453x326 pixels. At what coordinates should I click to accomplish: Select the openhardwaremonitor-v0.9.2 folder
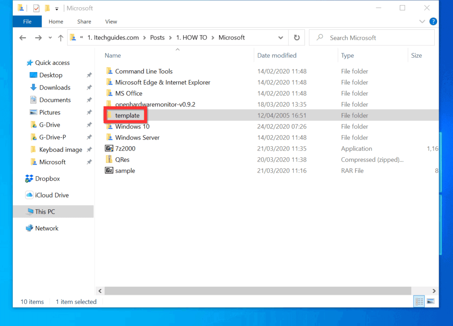(x=155, y=104)
